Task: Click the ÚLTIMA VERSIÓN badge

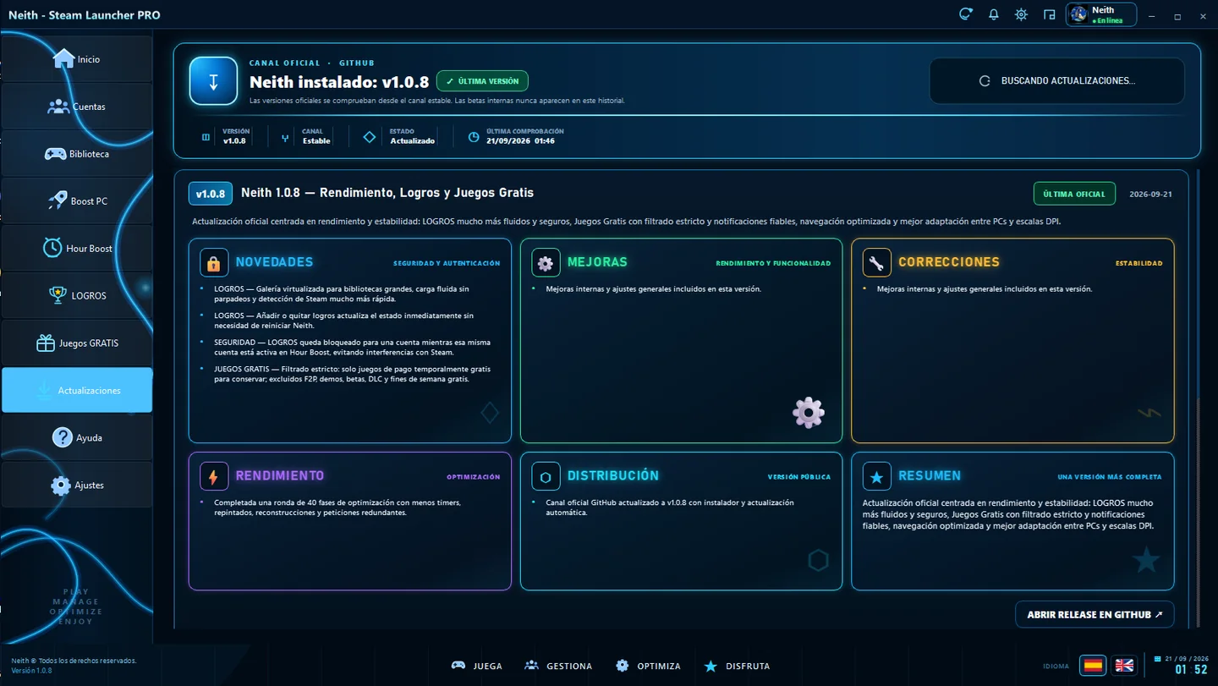Action: tap(482, 81)
